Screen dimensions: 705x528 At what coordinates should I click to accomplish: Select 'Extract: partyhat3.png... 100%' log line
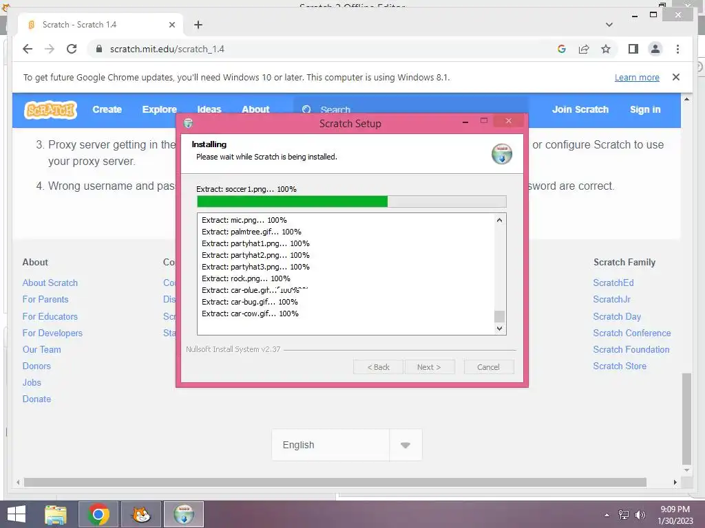click(255, 267)
